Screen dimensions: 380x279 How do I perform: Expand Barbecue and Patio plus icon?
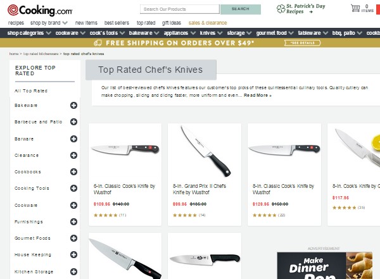[x=73, y=121]
